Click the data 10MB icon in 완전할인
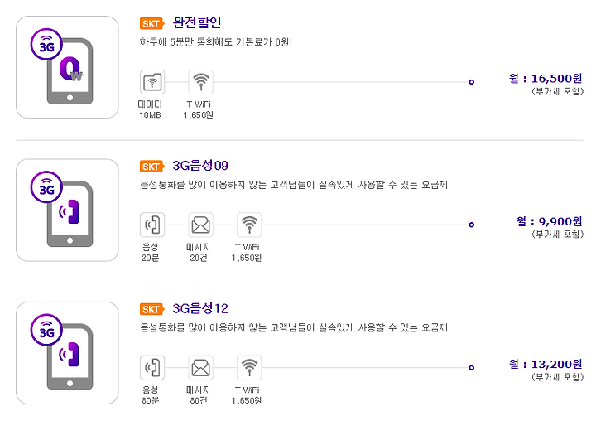The height and width of the screenshot is (421, 596). click(x=152, y=82)
